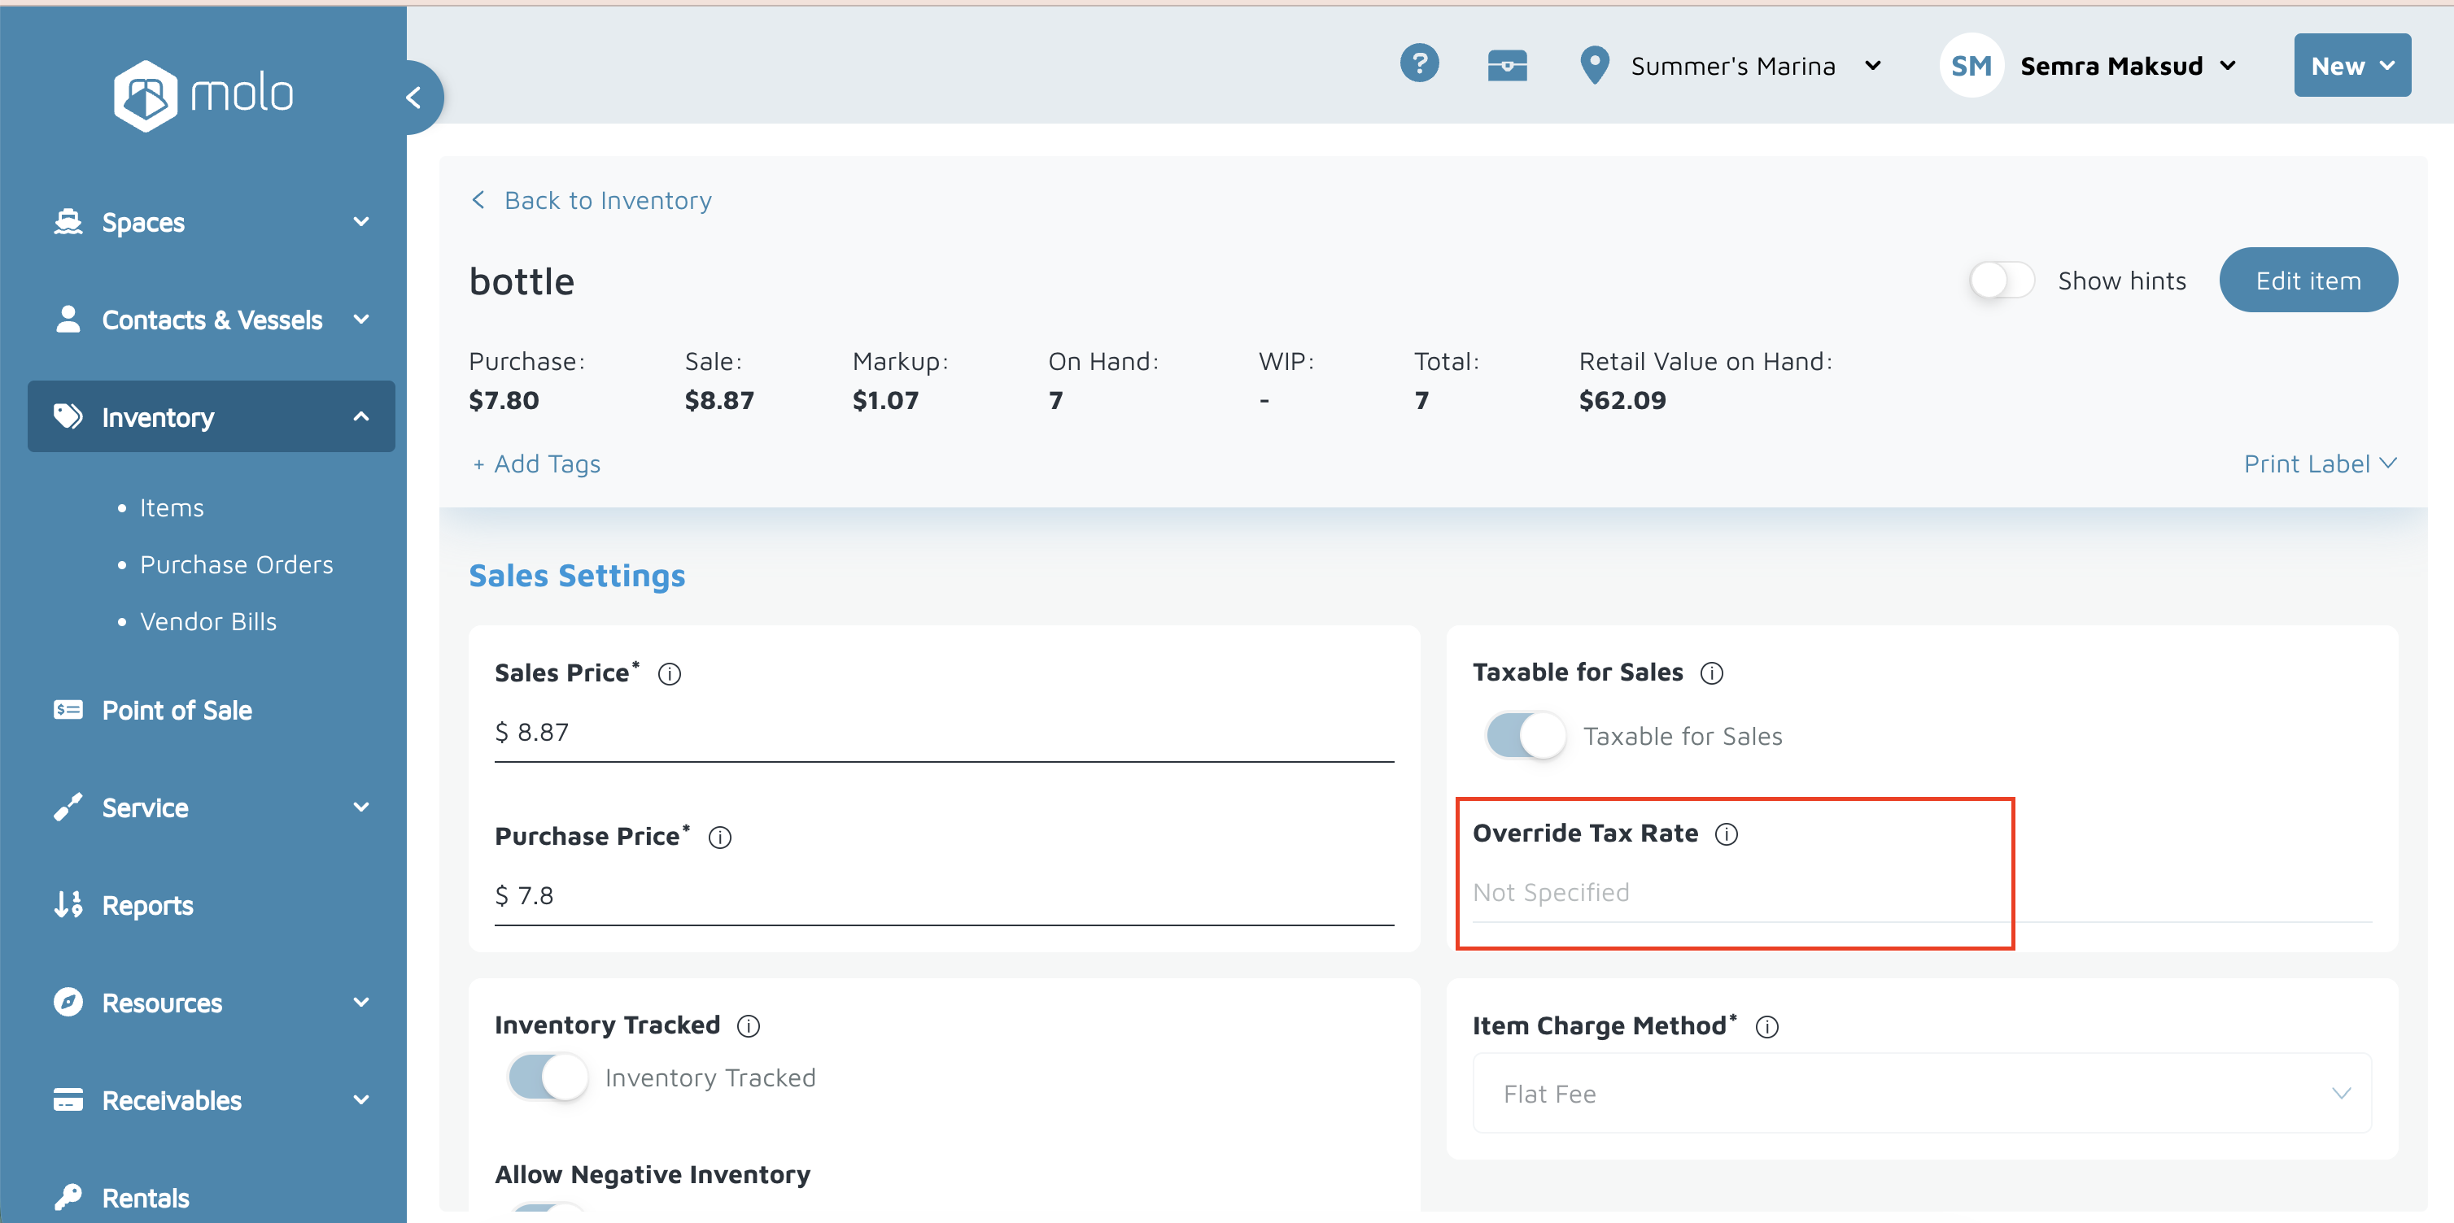Go to Point of Sale menu
2454x1223 pixels.
[x=177, y=710]
